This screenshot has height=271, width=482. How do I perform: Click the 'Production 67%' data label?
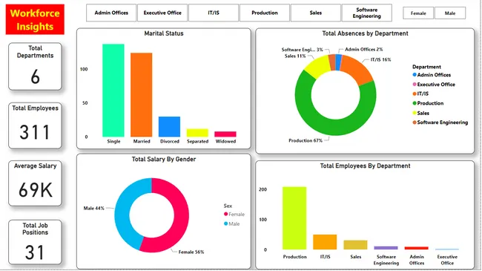(306, 140)
